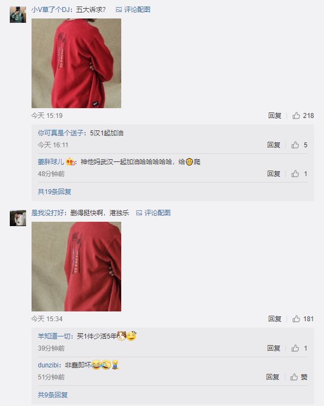
Task: Expand all 19 replies
Action: pyautogui.click(x=54, y=192)
